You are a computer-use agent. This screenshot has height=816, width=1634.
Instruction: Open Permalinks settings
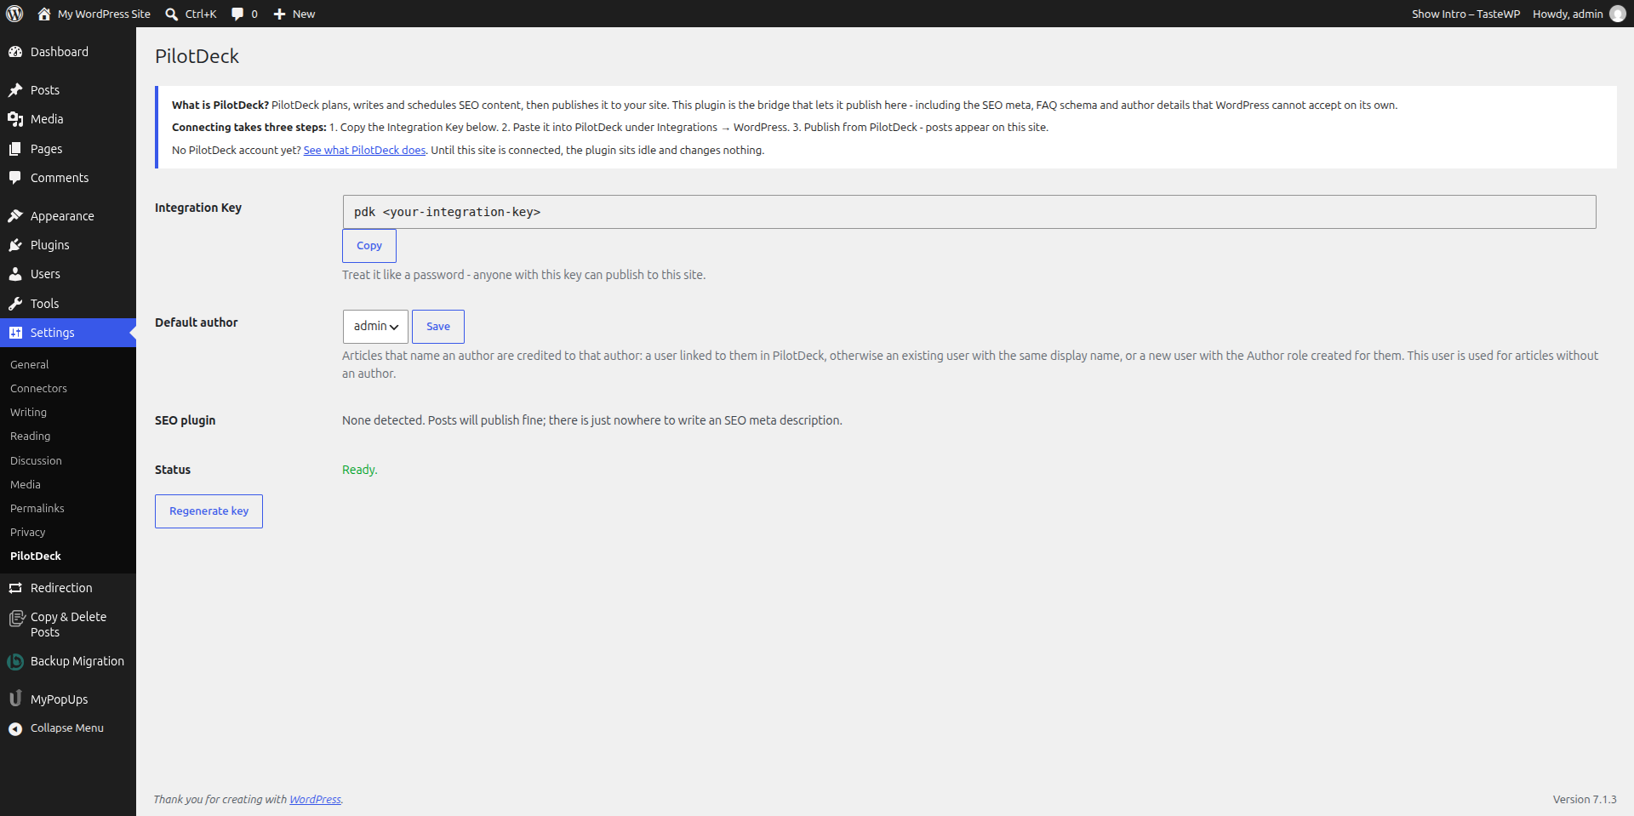pos(37,508)
